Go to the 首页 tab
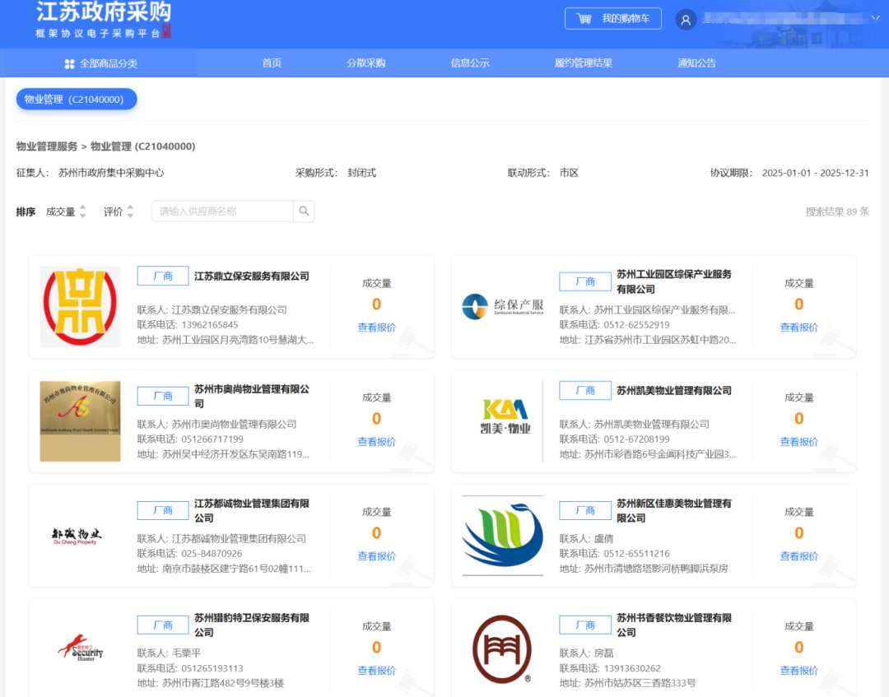 (x=272, y=63)
